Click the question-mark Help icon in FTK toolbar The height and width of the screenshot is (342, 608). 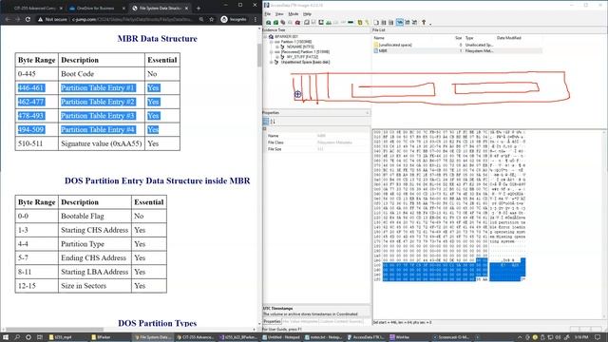pos(424,23)
